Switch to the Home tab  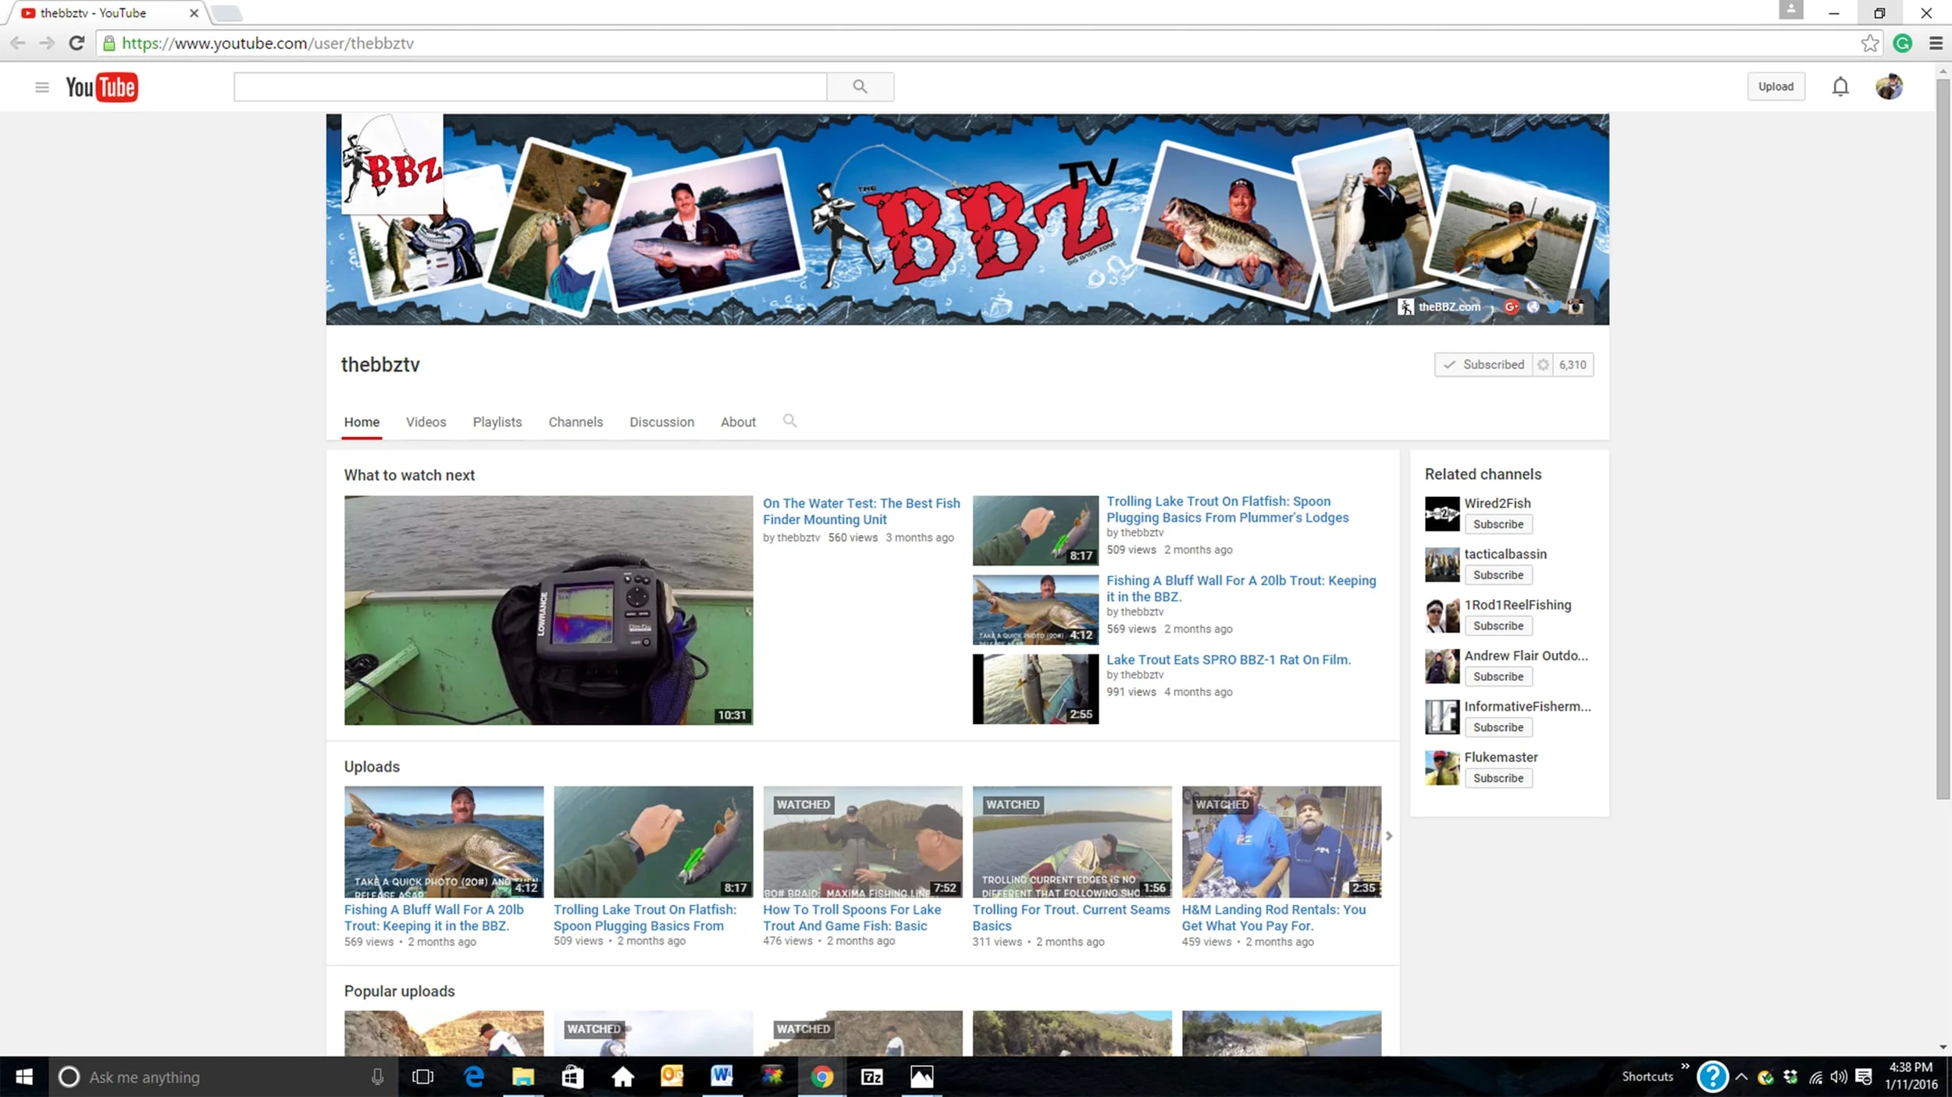362,422
